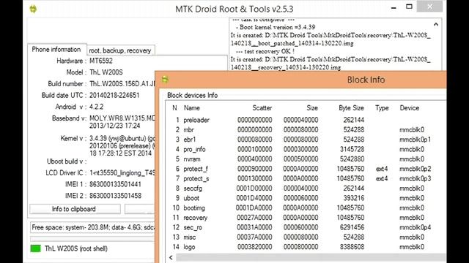Click the Build date value 20140218-224651

tap(114, 96)
